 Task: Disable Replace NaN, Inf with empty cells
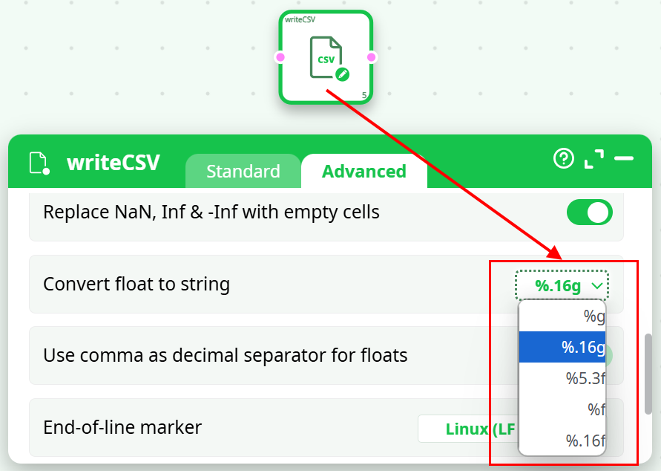[590, 212]
